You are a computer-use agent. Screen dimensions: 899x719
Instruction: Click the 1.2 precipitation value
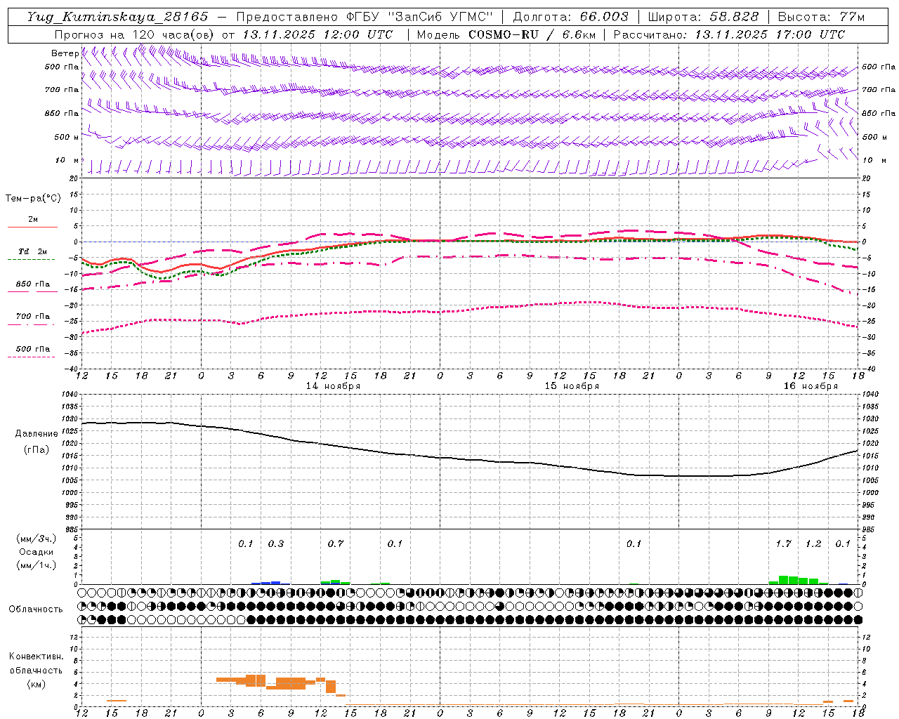pyautogui.click(x=813, y=543)
